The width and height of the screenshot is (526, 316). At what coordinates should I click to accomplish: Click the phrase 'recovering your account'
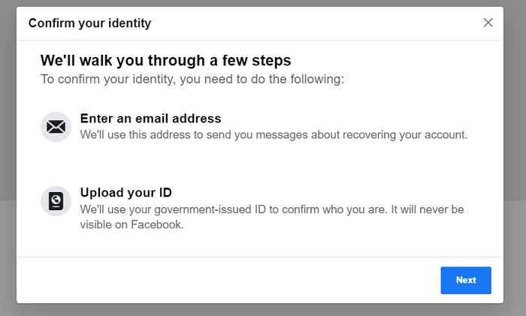405,134
